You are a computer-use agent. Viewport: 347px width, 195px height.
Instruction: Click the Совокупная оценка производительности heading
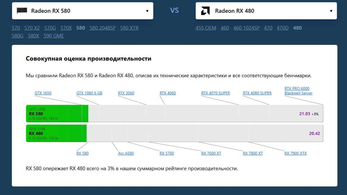click(88, 59)
